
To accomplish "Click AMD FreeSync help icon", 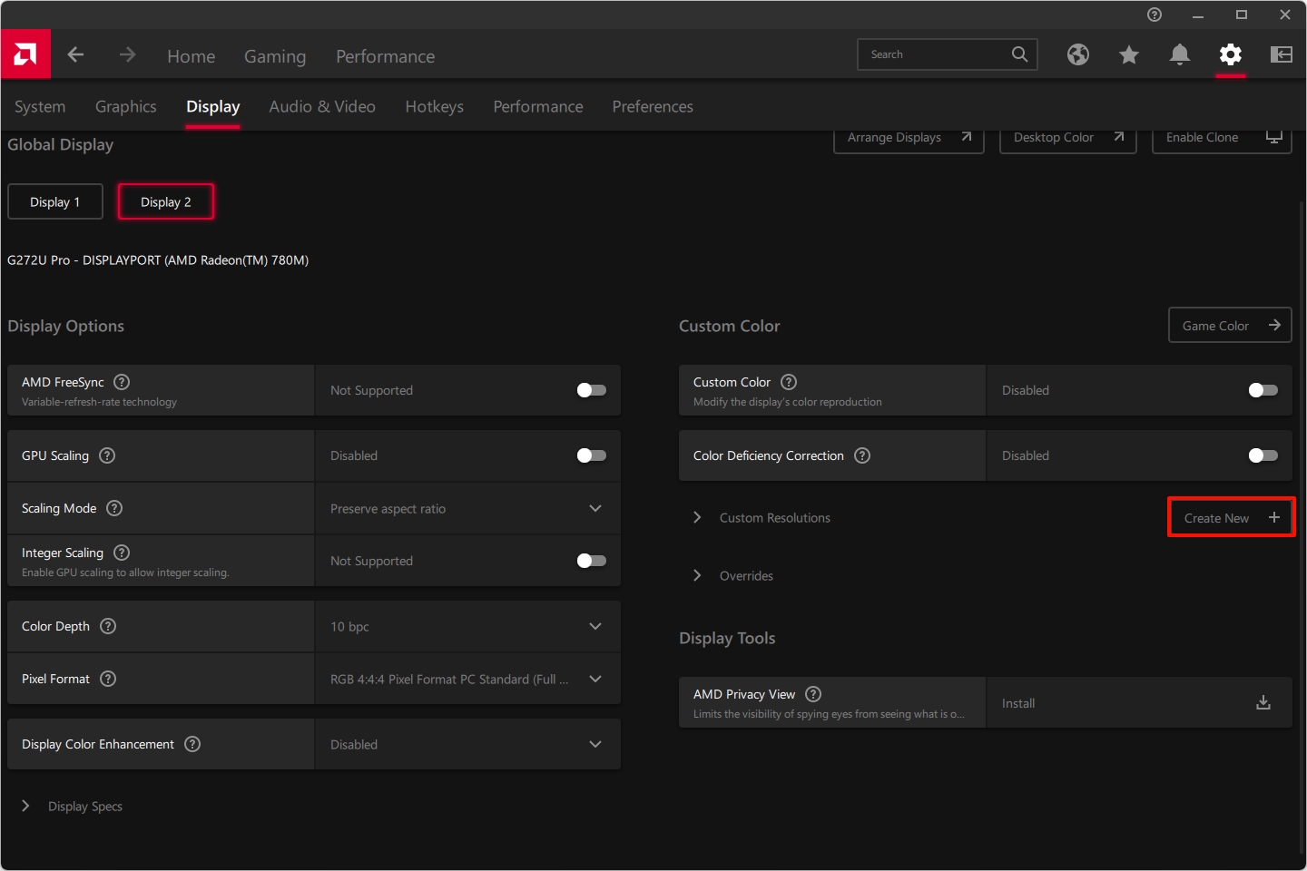I will (122, 382).
